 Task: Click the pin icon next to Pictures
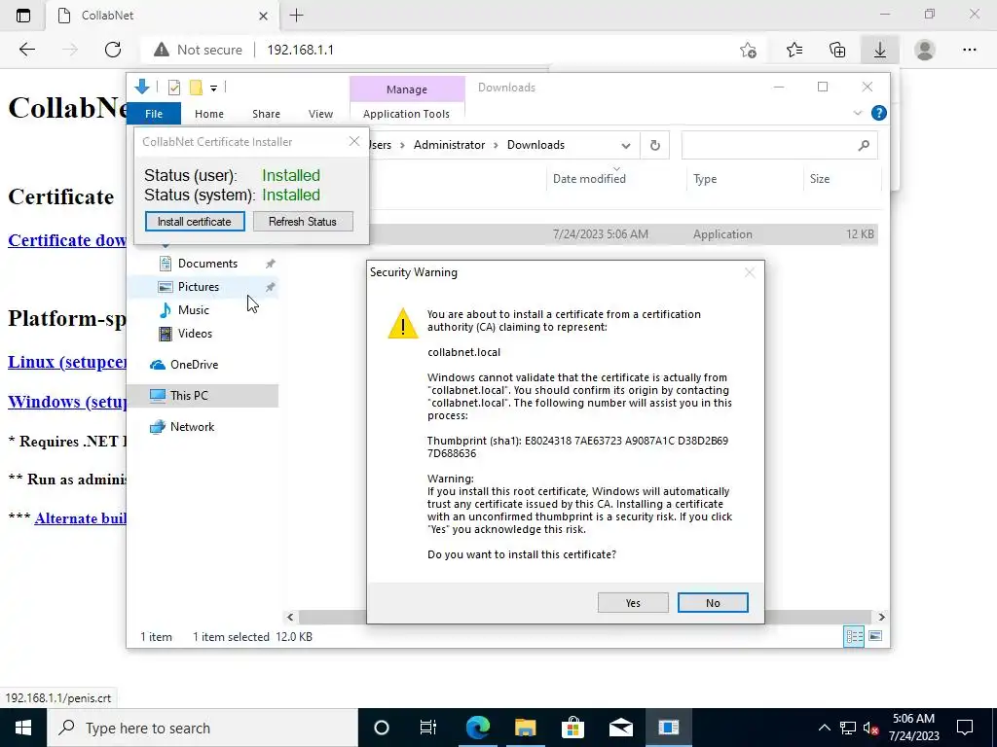click(271, 287)
